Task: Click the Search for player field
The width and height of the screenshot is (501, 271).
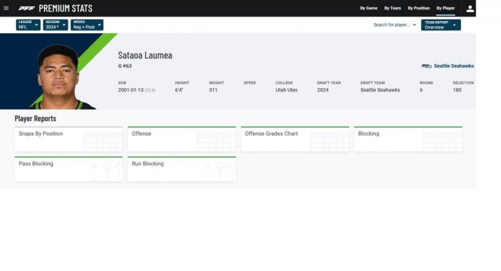Action: 391,25
